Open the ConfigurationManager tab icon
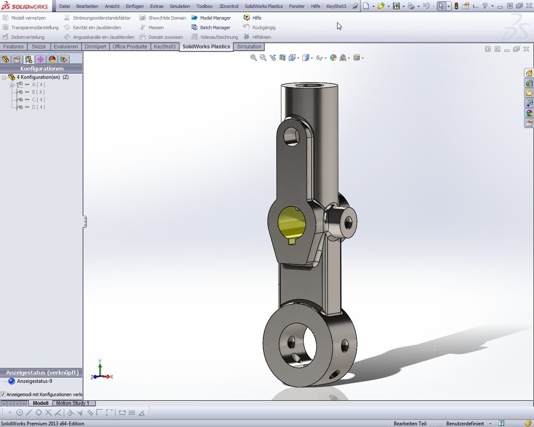This screenshot has height=427, width=534. point(28,59)
